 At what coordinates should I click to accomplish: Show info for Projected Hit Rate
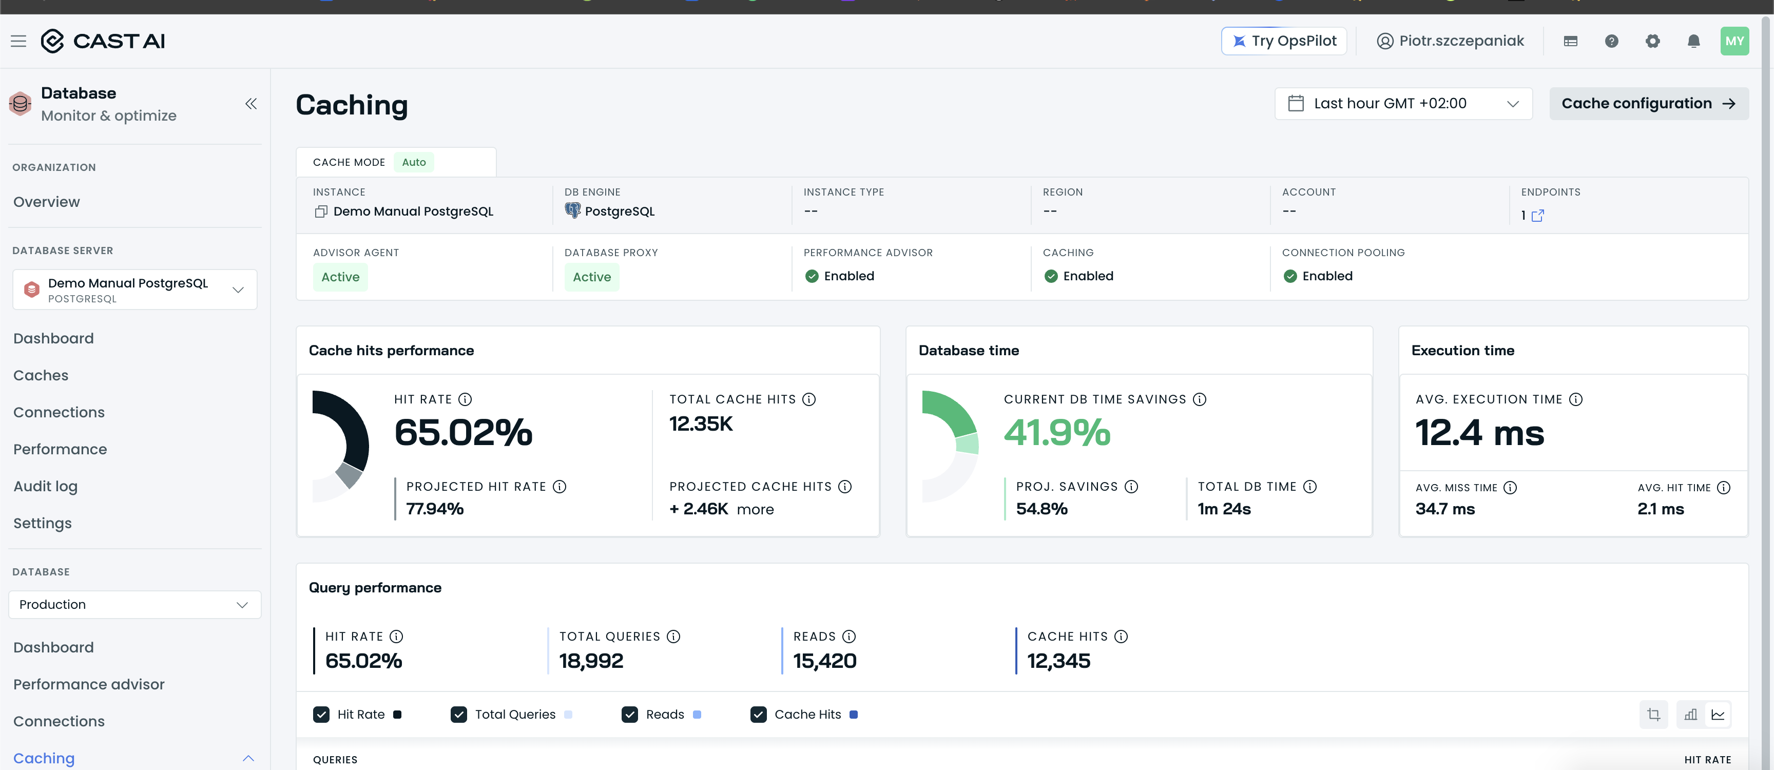(559, 487)
